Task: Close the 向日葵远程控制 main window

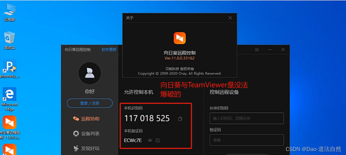Action: (x=283, y=50)
